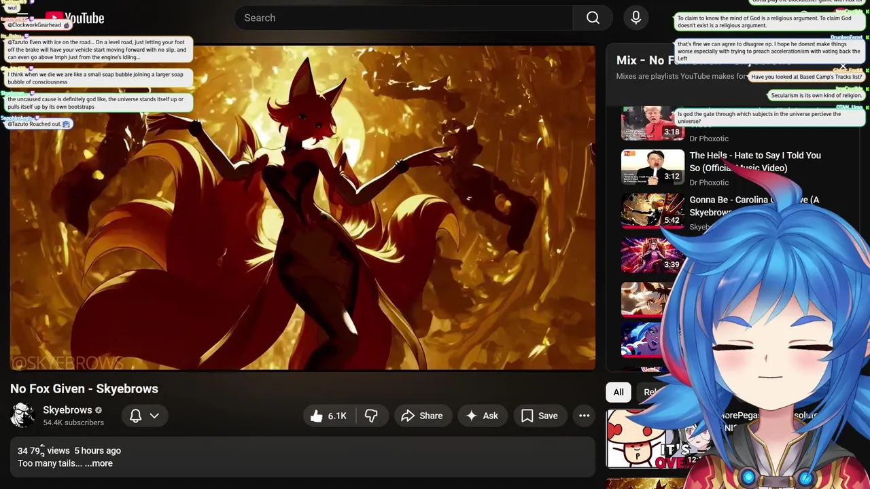Click the 54.4K subscribers text
Image resolution: width=870 pixels, height=489 pixels.
click(73, 422)
